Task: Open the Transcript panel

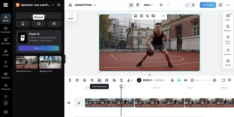Action: click(x=6, y=87)
